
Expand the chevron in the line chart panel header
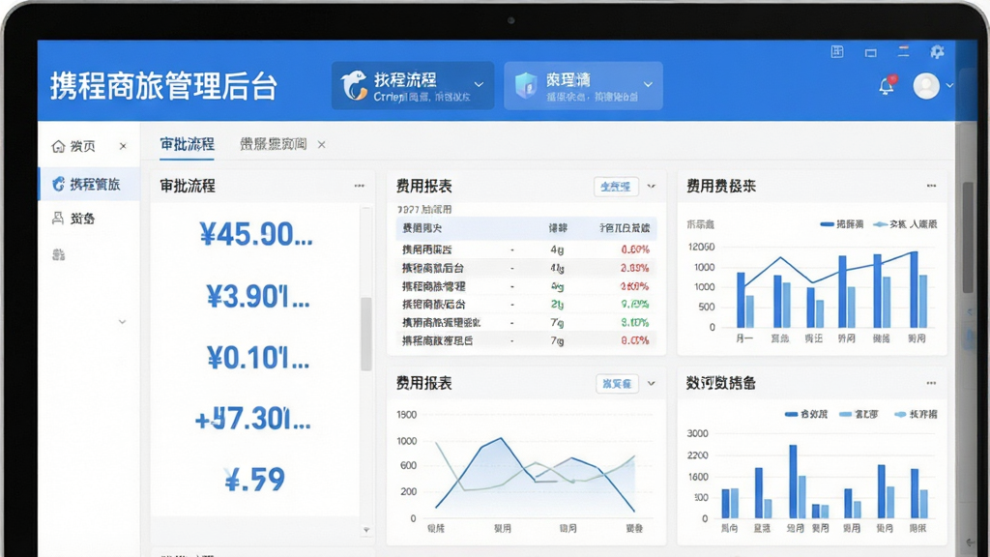click(652, 383)
